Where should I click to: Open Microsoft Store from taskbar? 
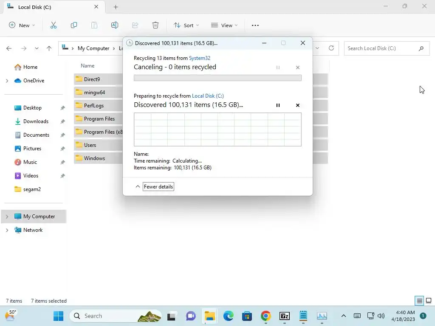tap(247, 316)
